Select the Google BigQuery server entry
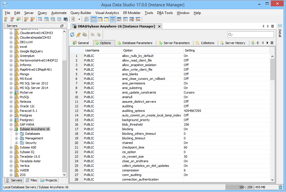Image resolution: width=286 pixels, height=192 pixels. 31,52
